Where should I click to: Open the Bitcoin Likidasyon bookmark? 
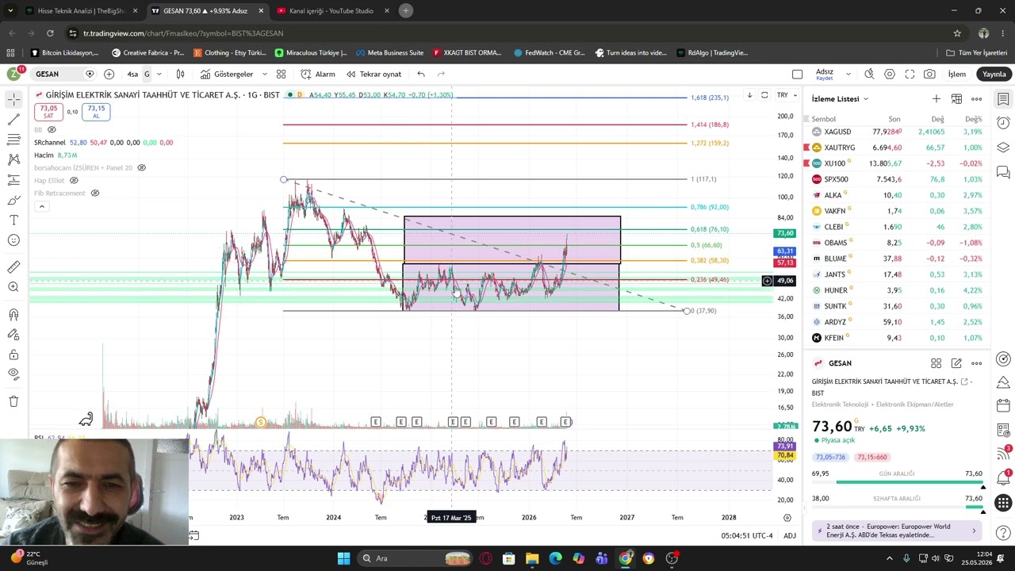tap(64, 53)
